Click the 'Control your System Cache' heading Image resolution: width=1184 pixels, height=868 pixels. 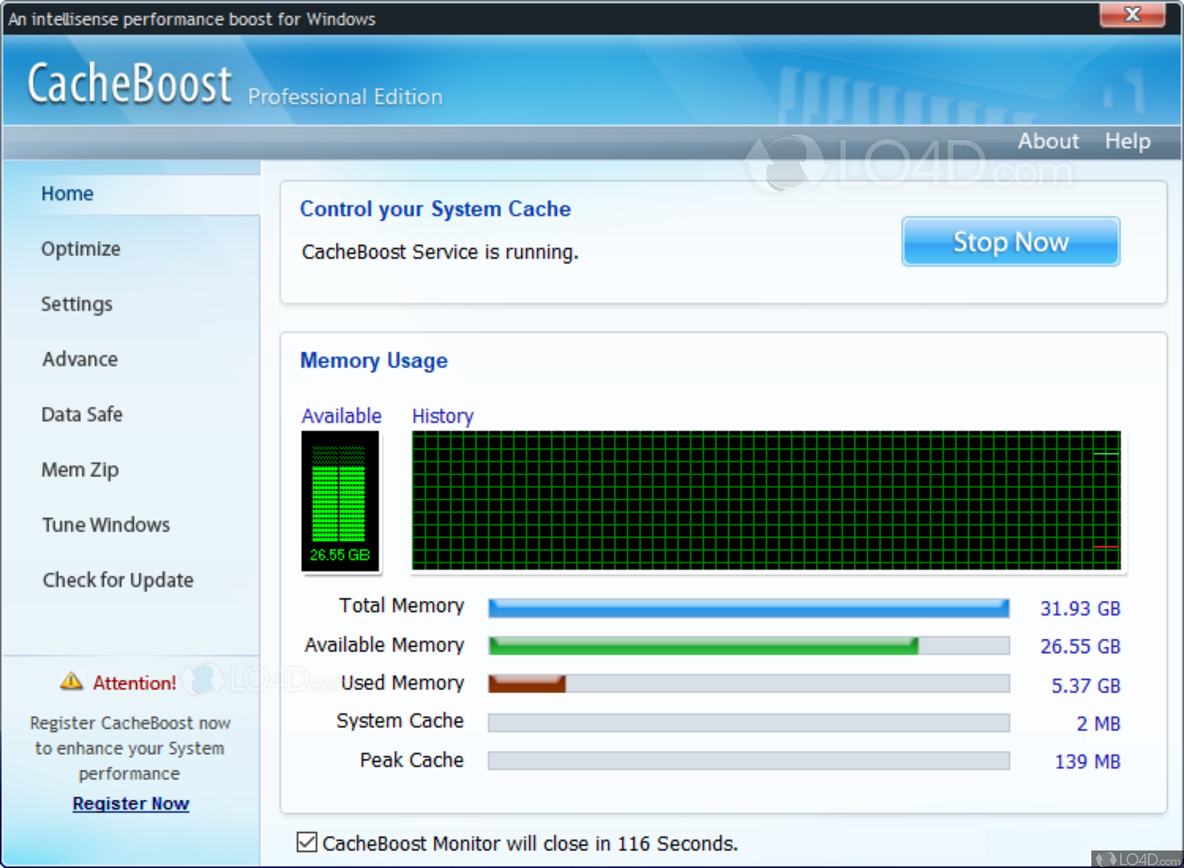click(435, 209)
